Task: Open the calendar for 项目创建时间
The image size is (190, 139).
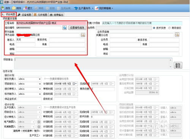Action: (x=156, y=107)
